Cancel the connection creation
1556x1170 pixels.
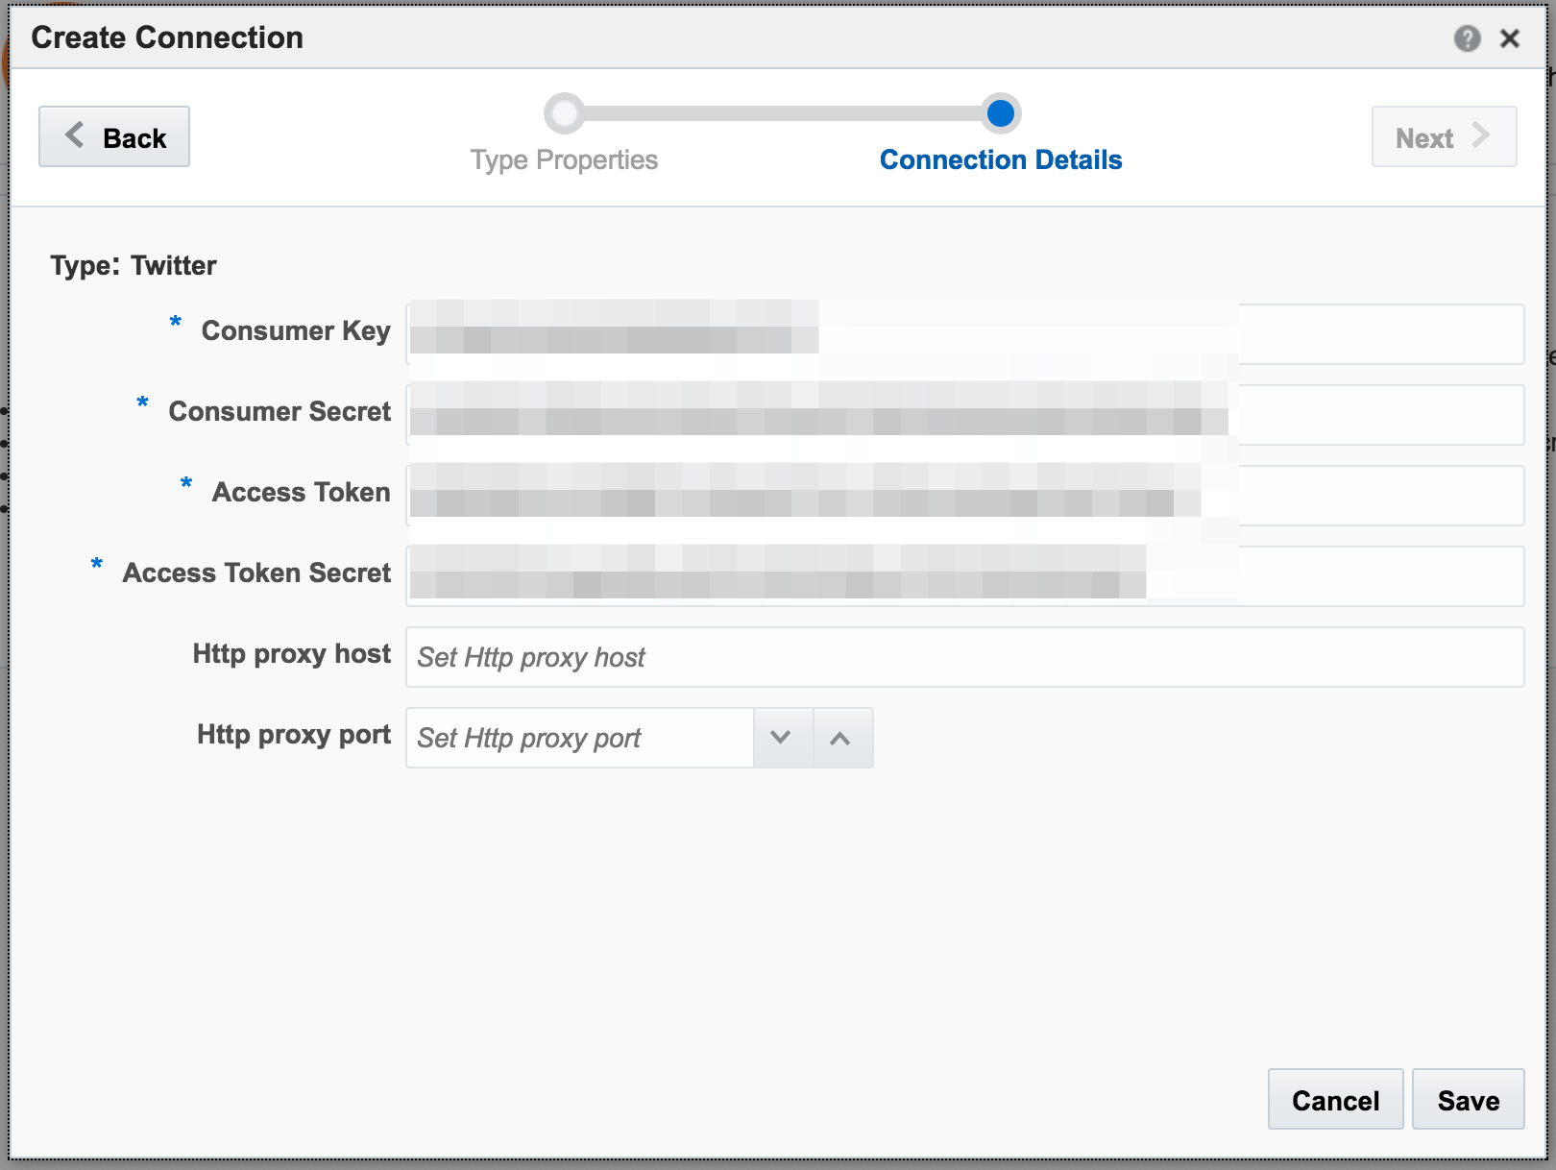[x=1334, y=1100]
